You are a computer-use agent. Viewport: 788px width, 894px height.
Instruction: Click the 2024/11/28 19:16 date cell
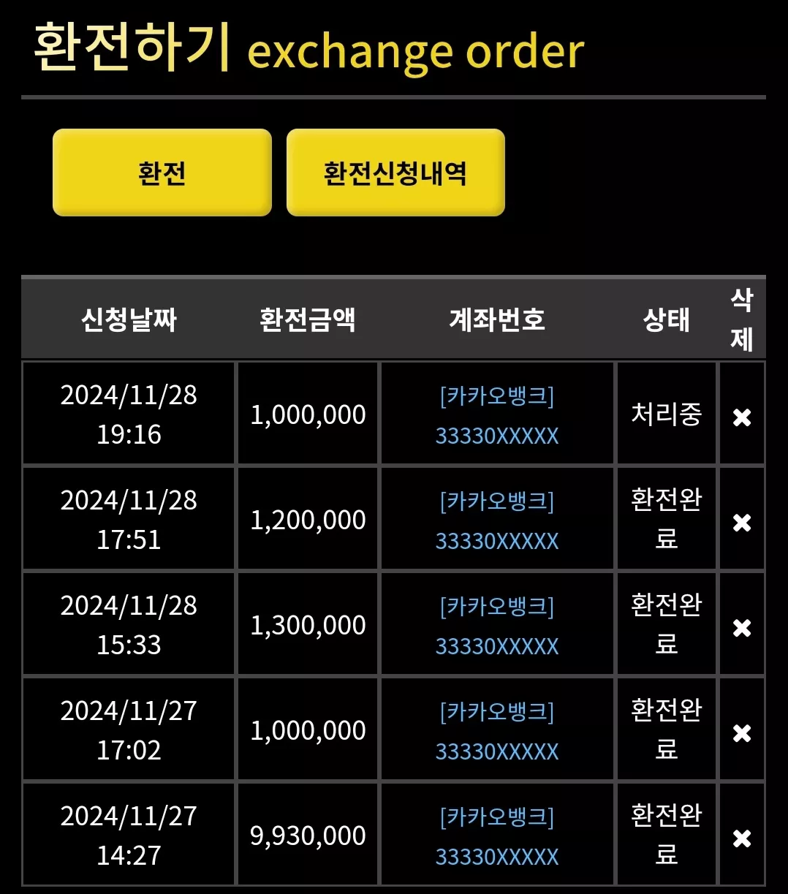(x=129, y=414)
